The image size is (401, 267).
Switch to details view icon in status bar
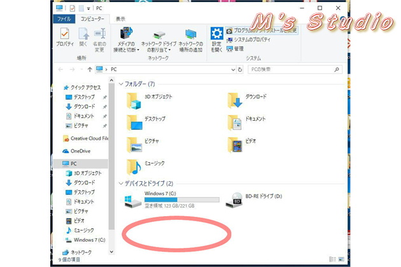pyautogui.click(x=332, y=259)
